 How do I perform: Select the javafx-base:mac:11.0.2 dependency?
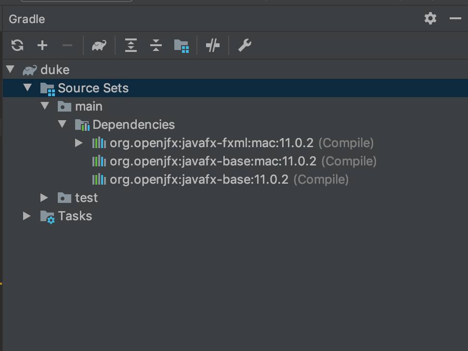[213, 161]
